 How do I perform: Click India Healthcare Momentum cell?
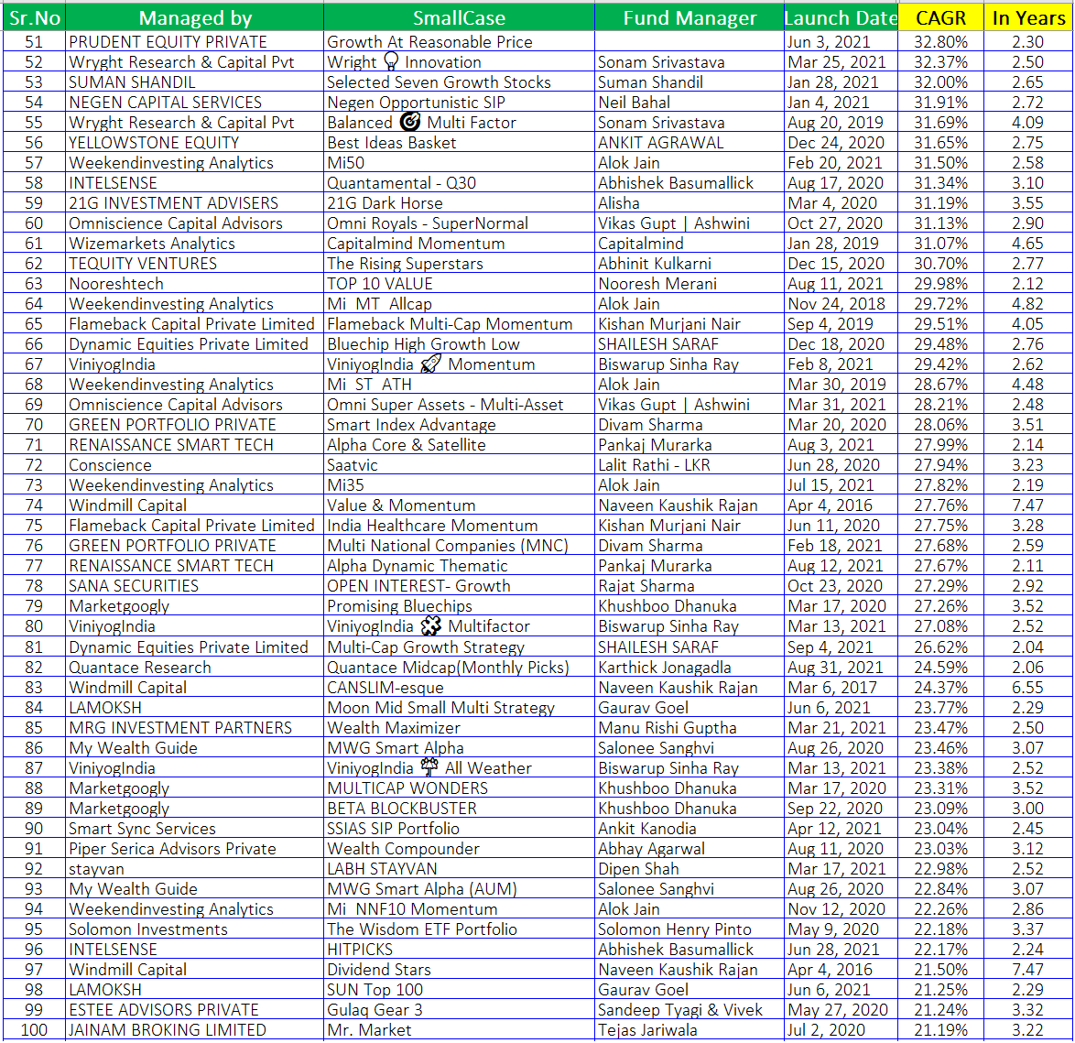(459, 526)
